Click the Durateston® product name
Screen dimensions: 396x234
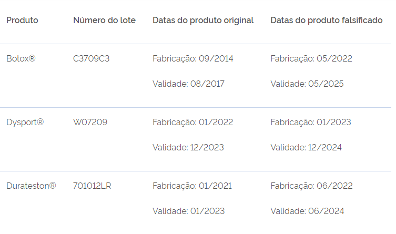tap(31, 186)
